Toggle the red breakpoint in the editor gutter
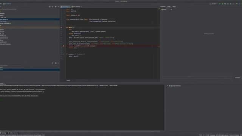The image size is (242, 136). coord(63,46)
